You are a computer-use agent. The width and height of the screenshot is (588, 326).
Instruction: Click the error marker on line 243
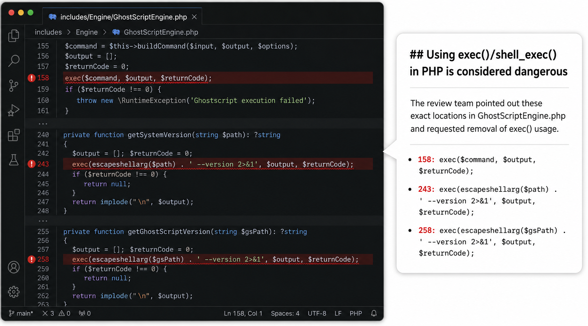coord(31,164)
